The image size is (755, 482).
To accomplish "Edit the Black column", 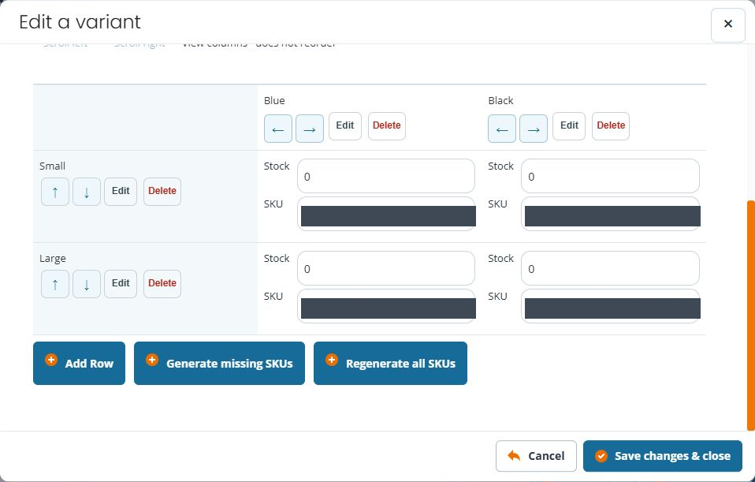I will pyautogui.click(x=569, y=125).
